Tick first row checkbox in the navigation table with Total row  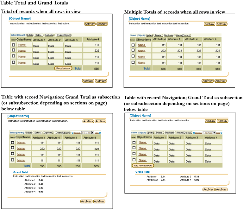coord(13,143)
